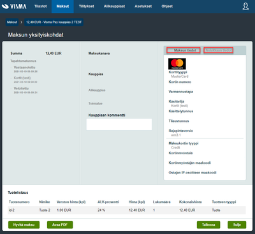
Task: Open the Ohjeet help menu
Action: tap(167, 6)
